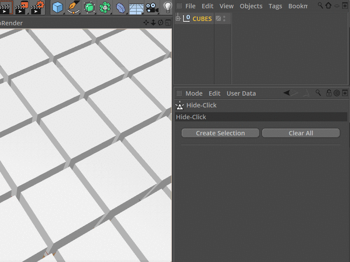The image size is (350, 262).
Task: Click Attribute Manager search magnifier icon
Action: (x=318, y=93)
